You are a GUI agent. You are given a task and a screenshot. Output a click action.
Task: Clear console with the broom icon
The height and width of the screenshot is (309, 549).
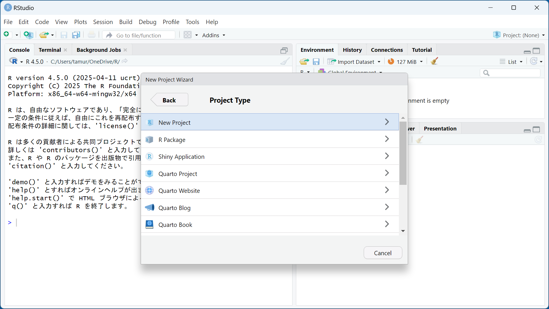tap(285, 61)
